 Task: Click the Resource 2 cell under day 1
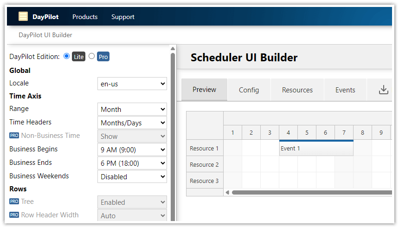click(x=232, y=164)
